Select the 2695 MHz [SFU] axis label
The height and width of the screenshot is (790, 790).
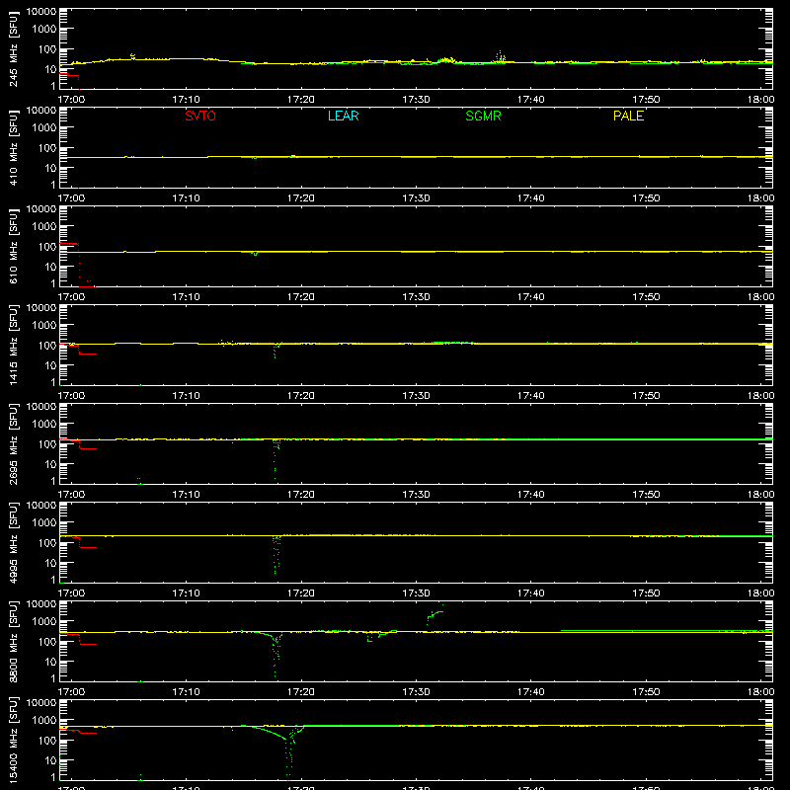click(14, 443)
